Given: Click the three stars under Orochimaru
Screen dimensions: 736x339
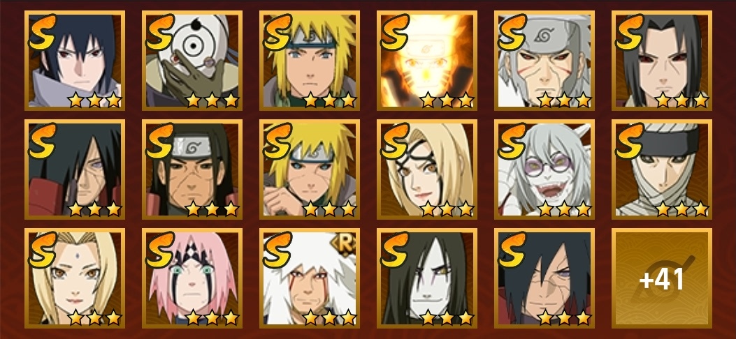Looking at the screenshot, I should tap(447, 317).
